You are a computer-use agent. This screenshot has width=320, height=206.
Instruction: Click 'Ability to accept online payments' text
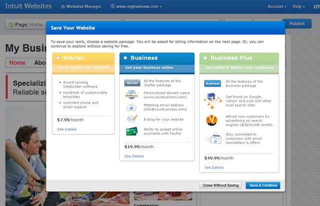click(163, 131)
